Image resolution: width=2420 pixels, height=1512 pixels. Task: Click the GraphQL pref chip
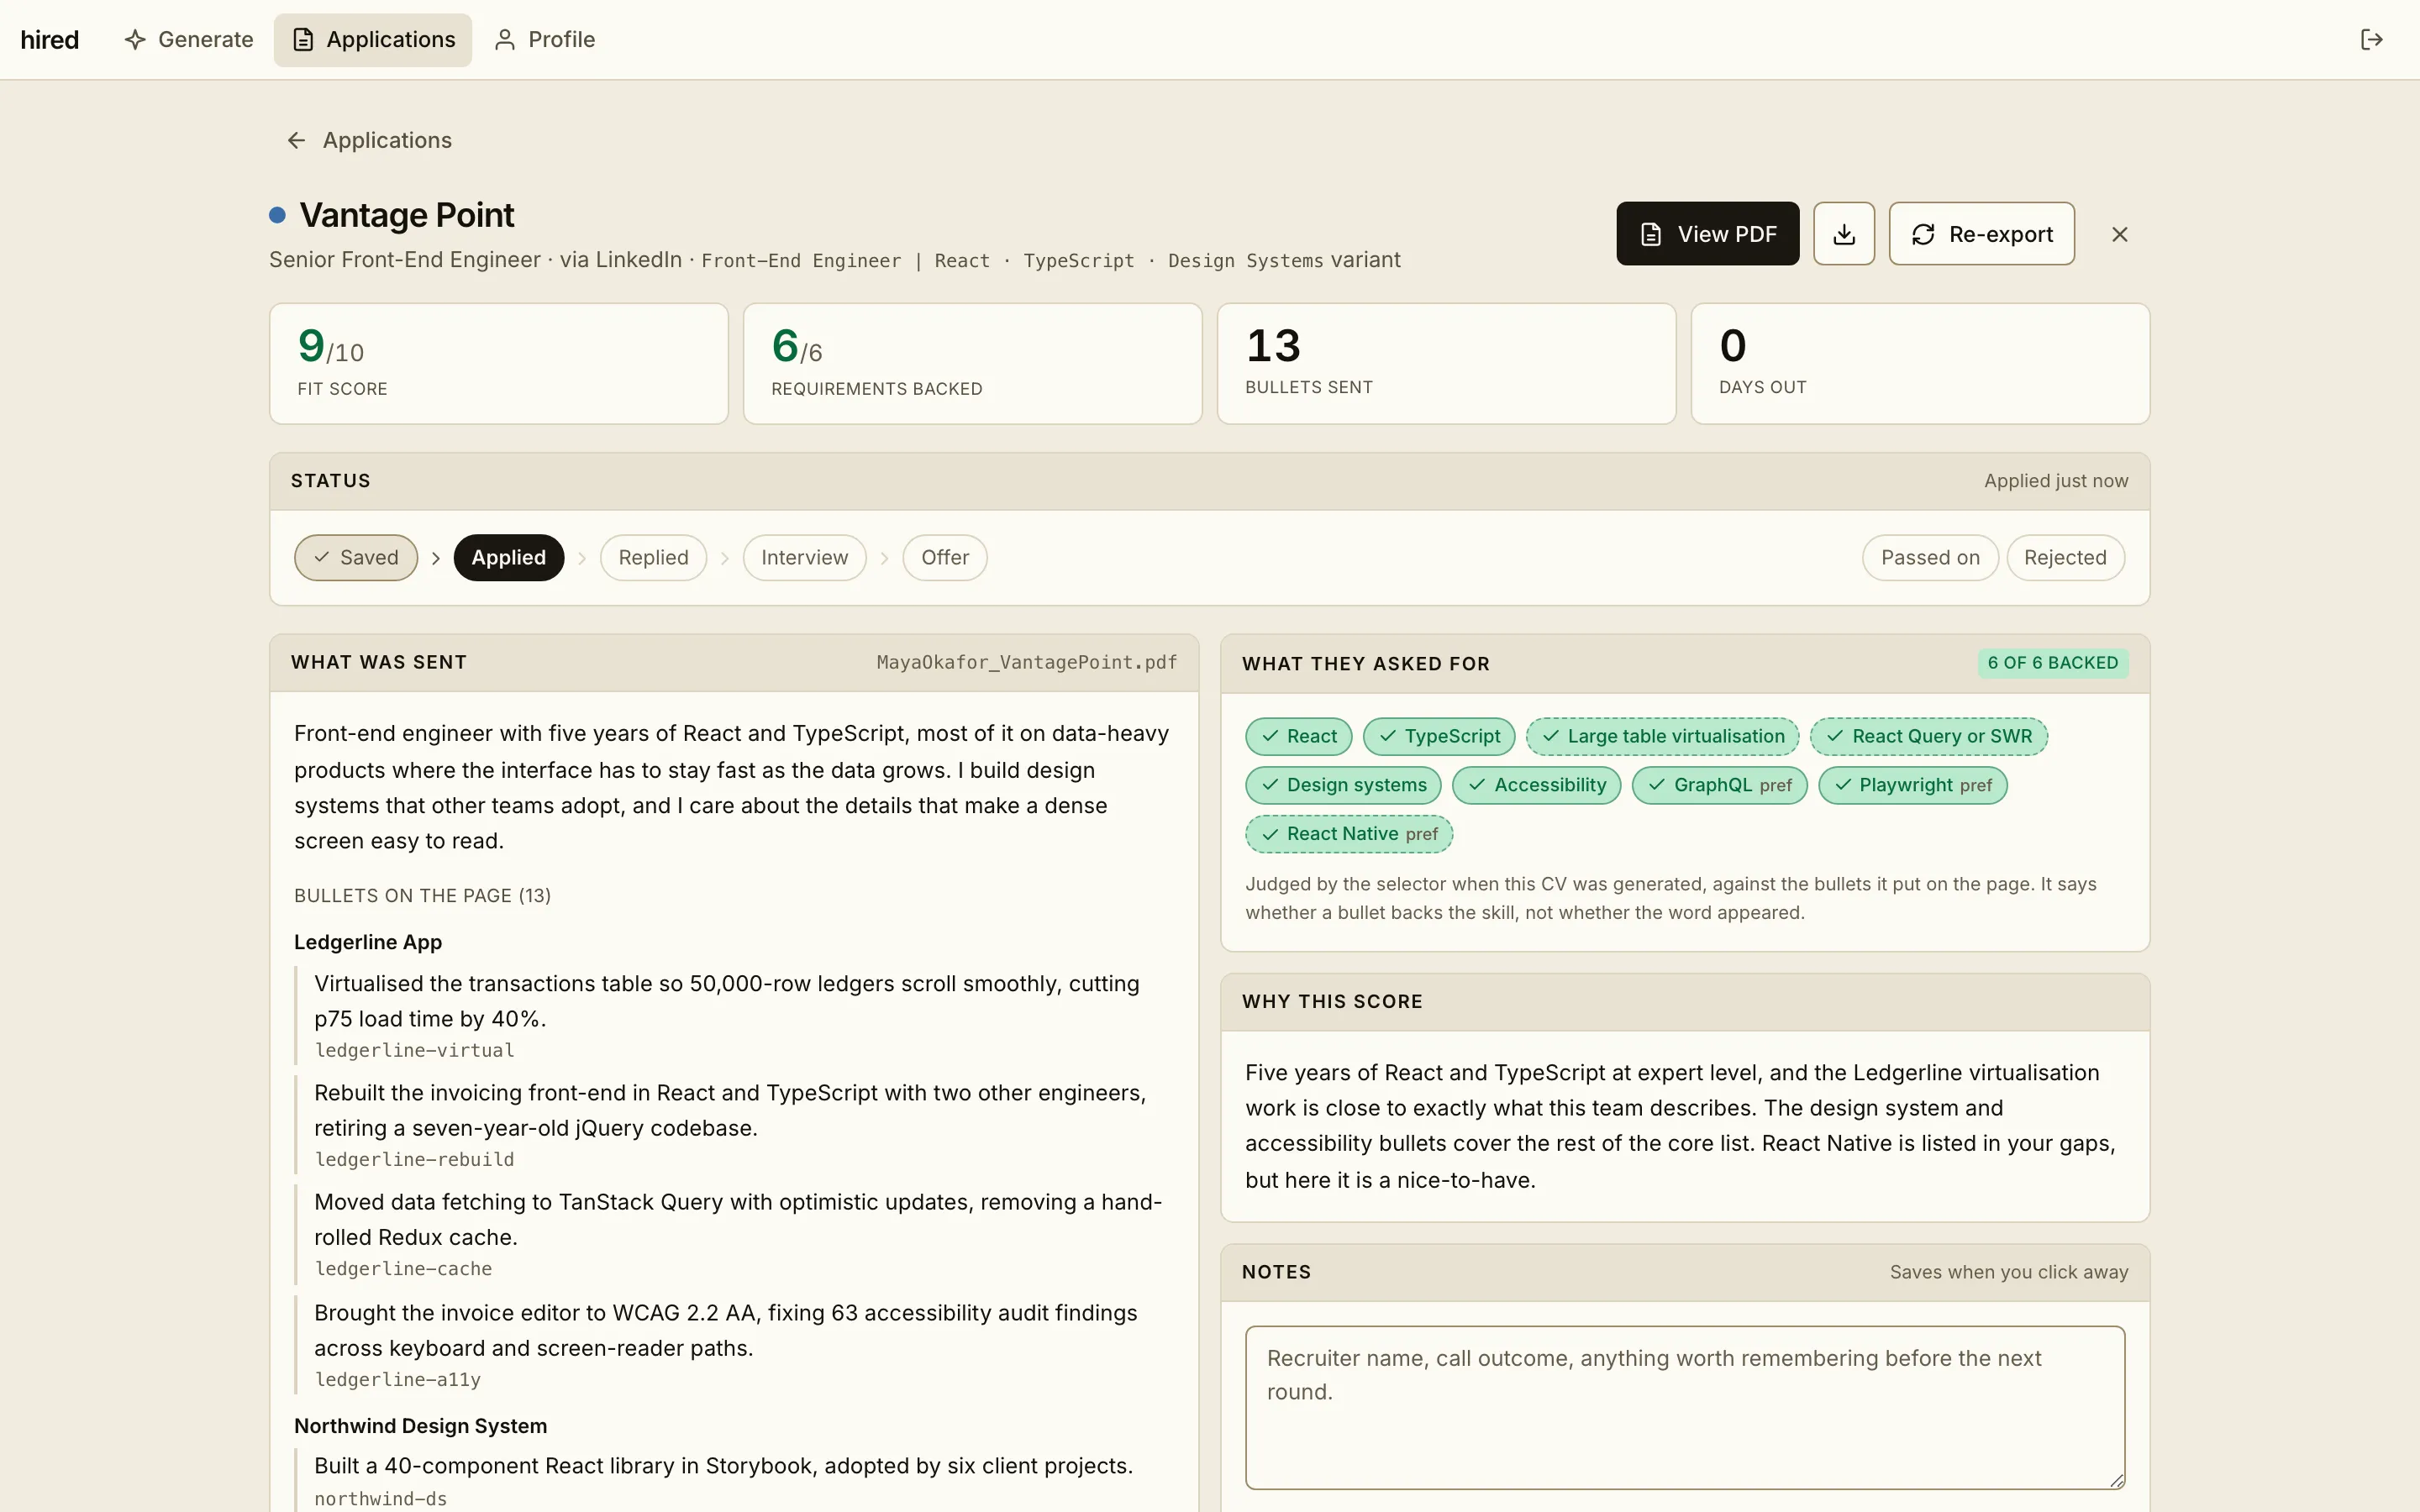[1719, 785]
